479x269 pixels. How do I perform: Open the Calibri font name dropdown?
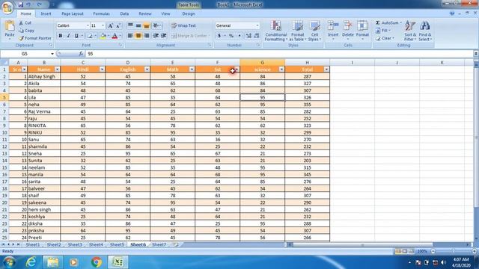tap(88, 25)
